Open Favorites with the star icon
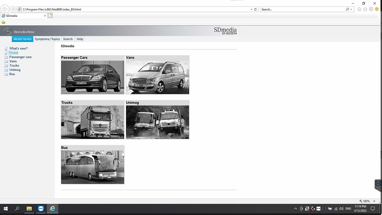This screenshot has width=382, height=215. [365, 9]
